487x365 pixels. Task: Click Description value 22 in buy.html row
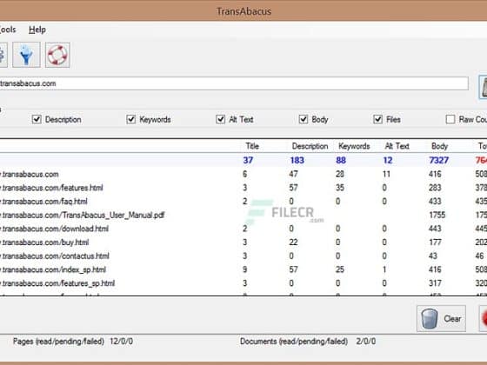coord(293,242)
